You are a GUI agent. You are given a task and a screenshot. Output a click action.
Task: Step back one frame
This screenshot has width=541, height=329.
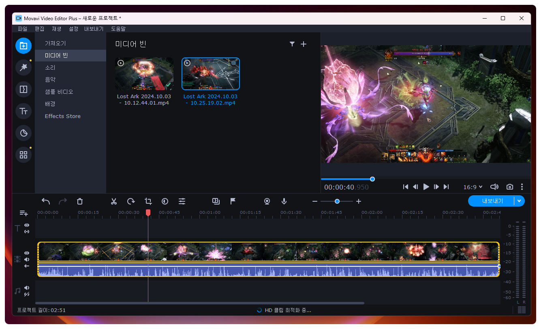click(x=415, y=187)
